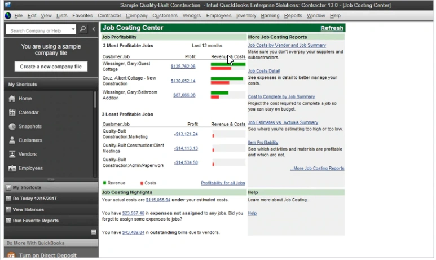The height and width of the screenshot is (260, 436).
Task: Open the Employees shortcut icon
Action: (x=12, y=168)
